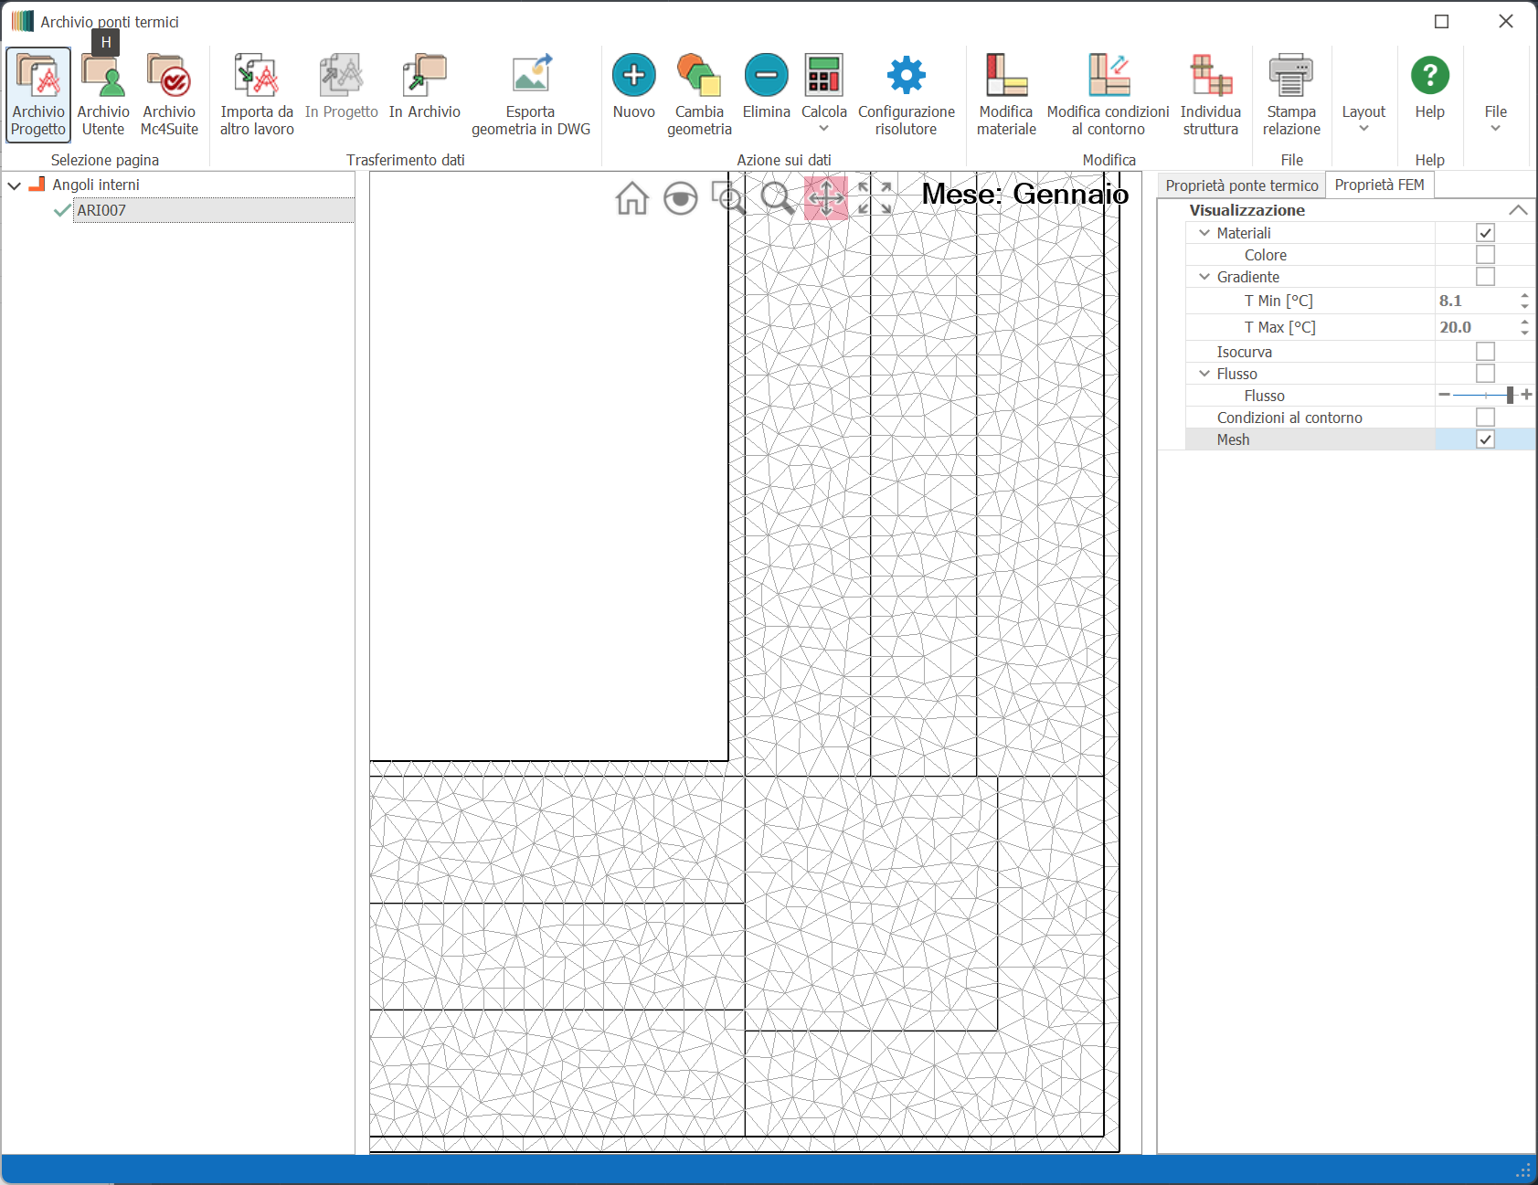Collapse the Flusso group
The height and width of the screenshot is (1185, 1538).
click(1204, 374)
